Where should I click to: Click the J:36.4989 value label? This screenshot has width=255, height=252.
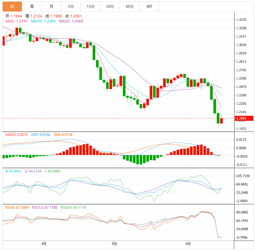click(x=52, y=171)
